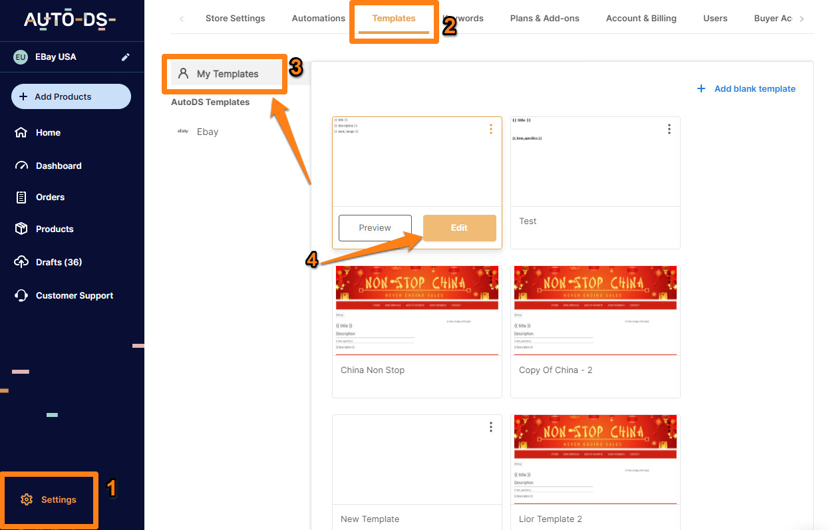Click Edit on the highlighted template
Viewport: 839px width, 530px height.
click(x=460, y=228)
